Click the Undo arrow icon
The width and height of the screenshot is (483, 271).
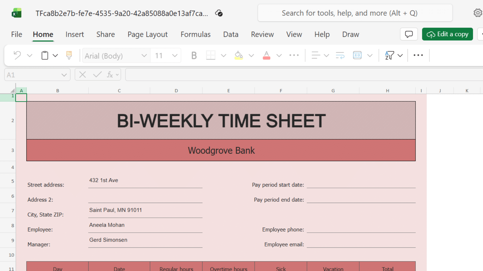17,55
